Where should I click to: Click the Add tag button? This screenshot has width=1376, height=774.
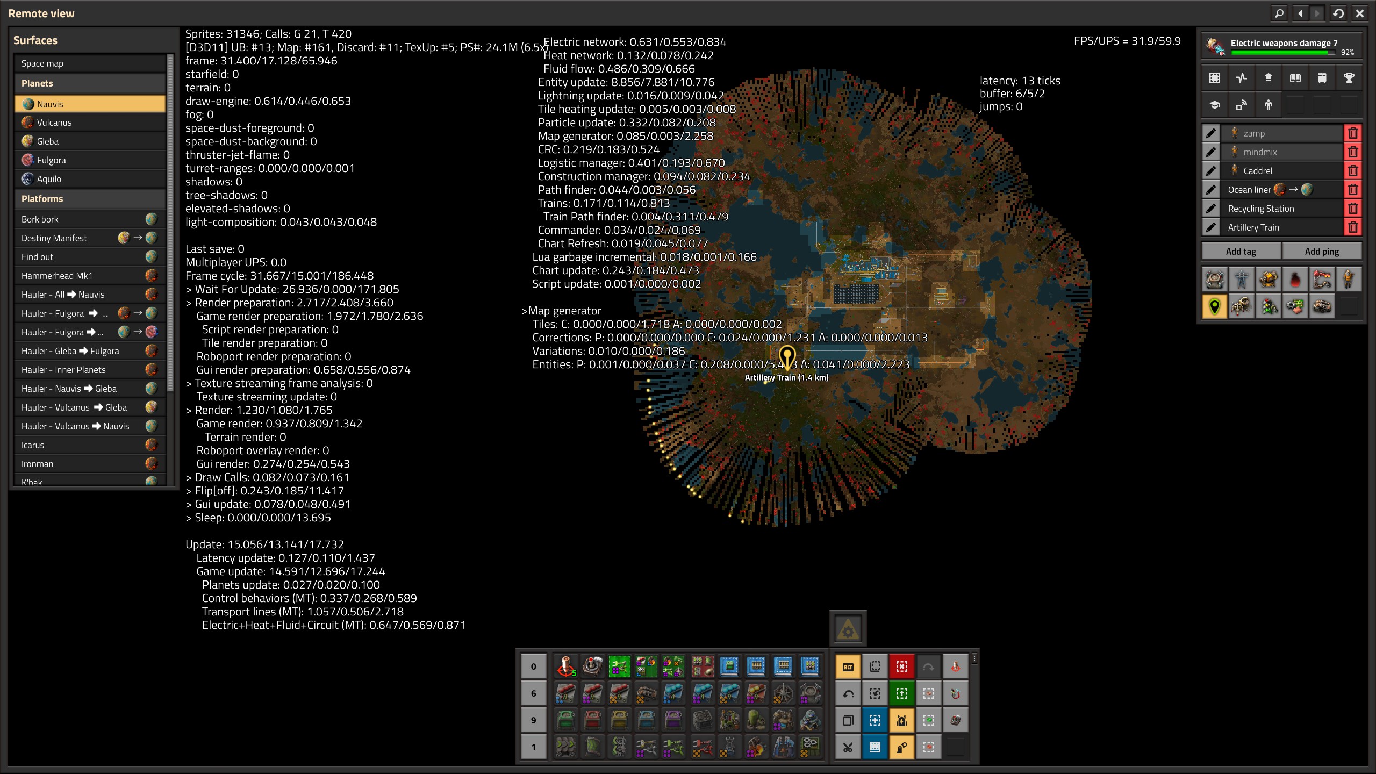tap(1241, 252)
